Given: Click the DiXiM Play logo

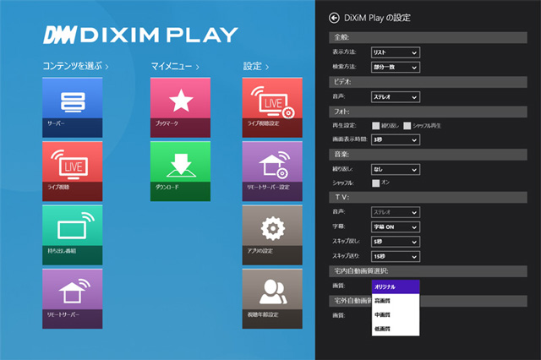Looking at the screenshot, I should tap(140, 35).
